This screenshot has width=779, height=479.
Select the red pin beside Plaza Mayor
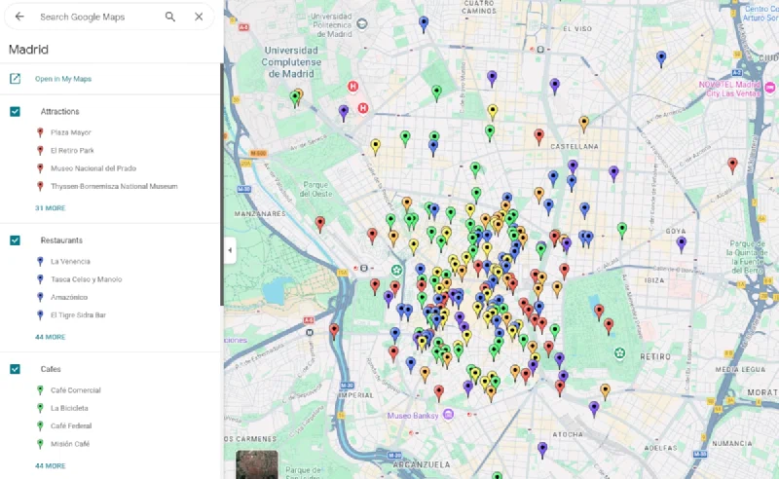(40, 132)
